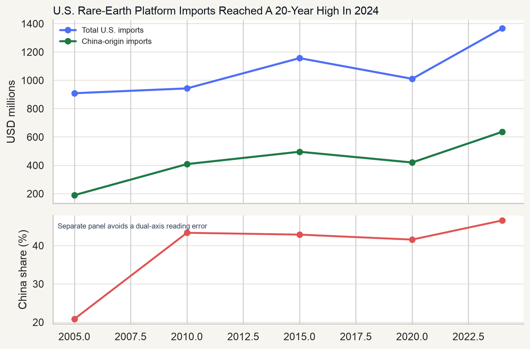The image size is (530, 349).
Task: Click the 2010.0 x-axis tick label
Action: click(187, 337)
